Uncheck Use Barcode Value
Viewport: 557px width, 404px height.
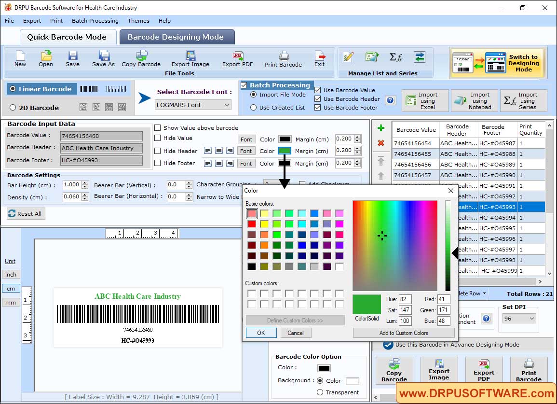click(318, 90)
